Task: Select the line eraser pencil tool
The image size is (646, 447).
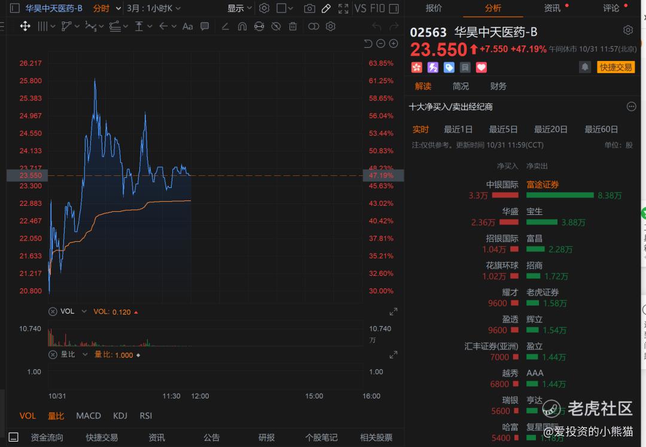Action: [225, 26]
